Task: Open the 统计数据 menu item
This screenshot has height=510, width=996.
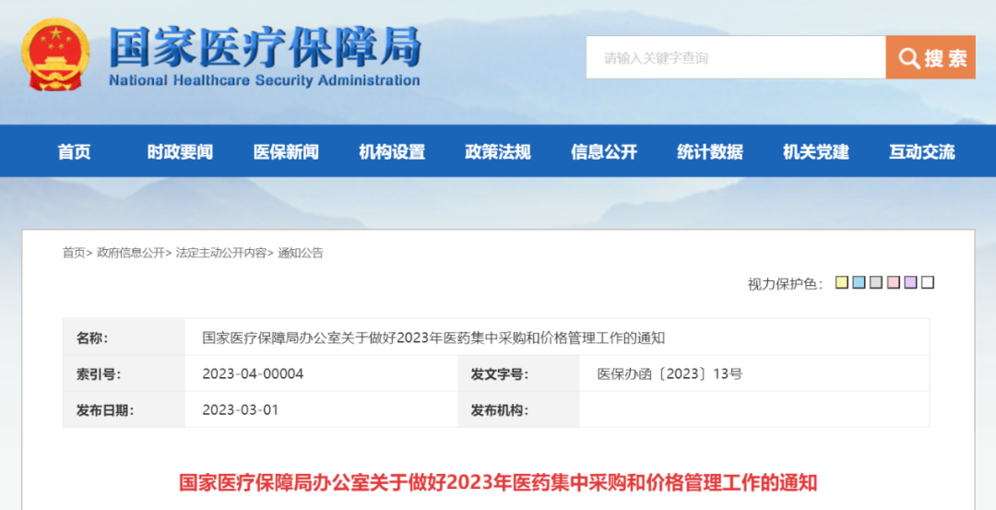Action: pos(710,152)
